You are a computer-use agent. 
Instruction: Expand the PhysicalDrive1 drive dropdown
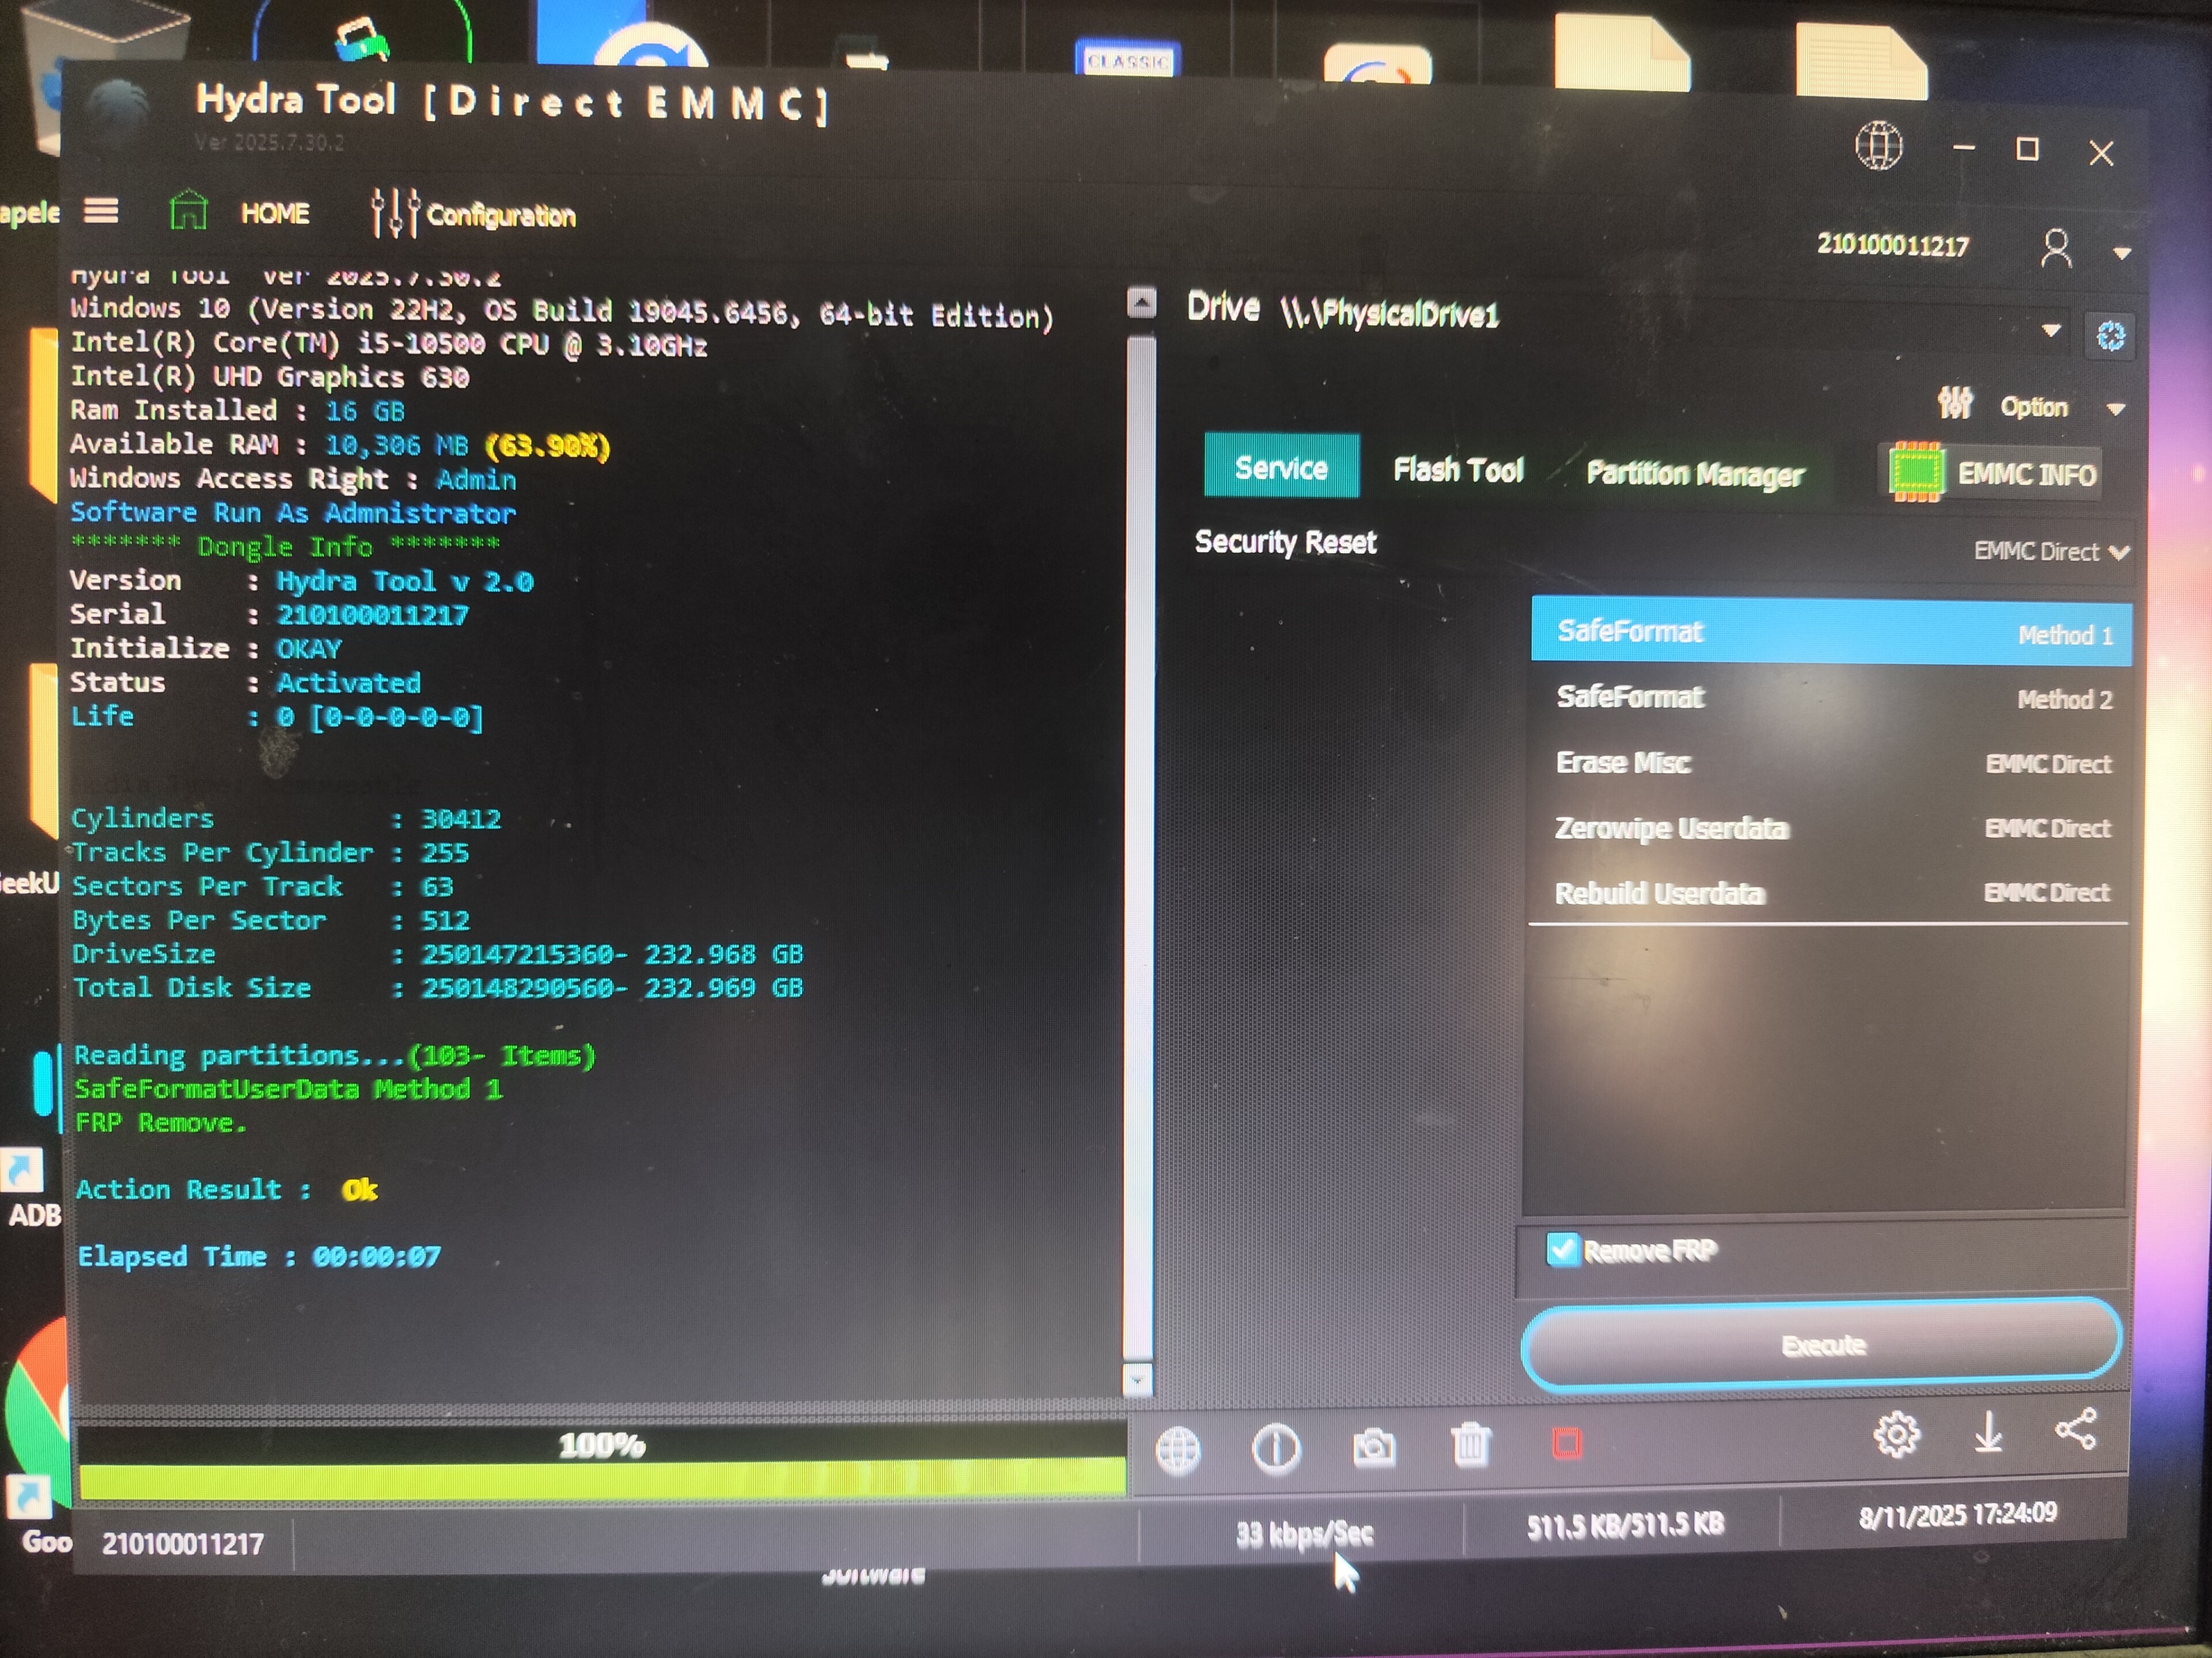[x=2050, y=331]
